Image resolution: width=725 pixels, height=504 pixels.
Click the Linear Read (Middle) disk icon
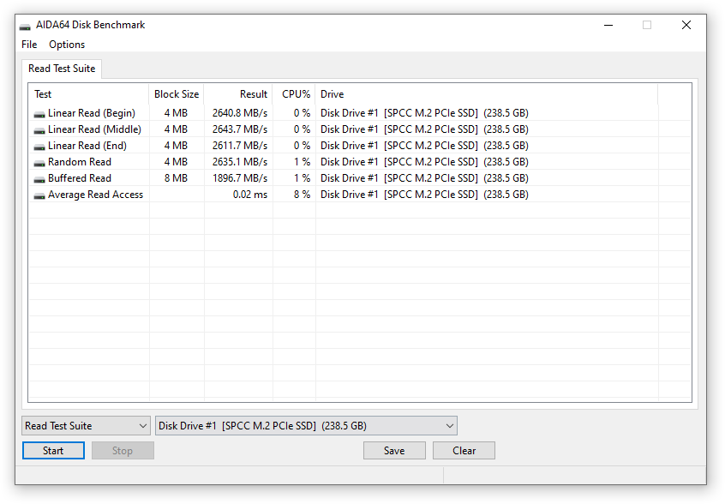click(x=39, y=130)
